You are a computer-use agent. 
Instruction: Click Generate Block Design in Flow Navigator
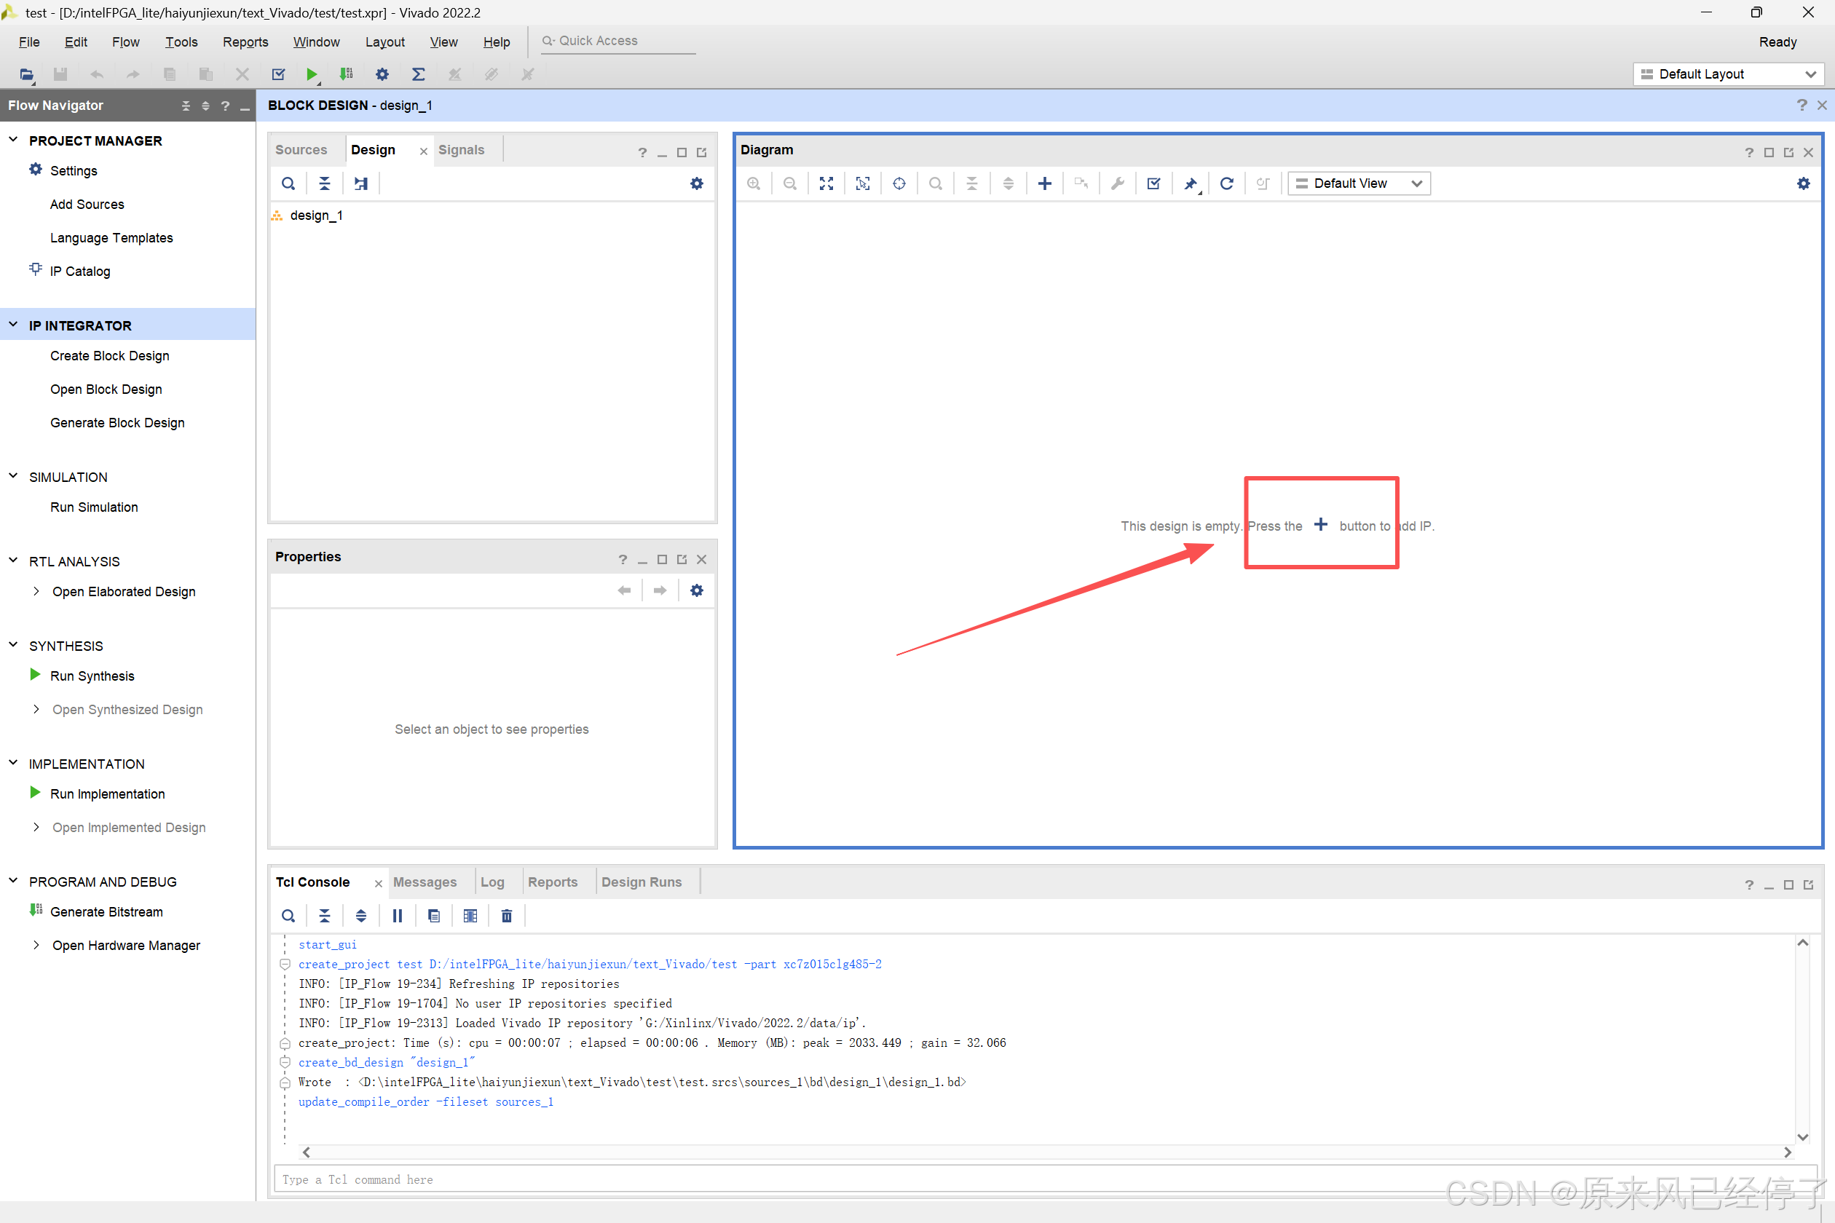click(117, 423)
